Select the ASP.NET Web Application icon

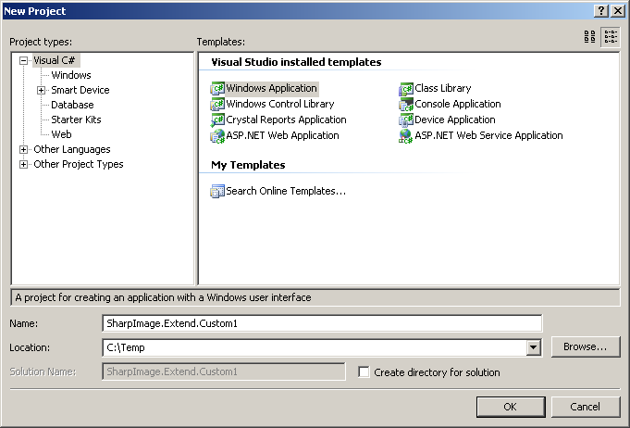(217, 136)
